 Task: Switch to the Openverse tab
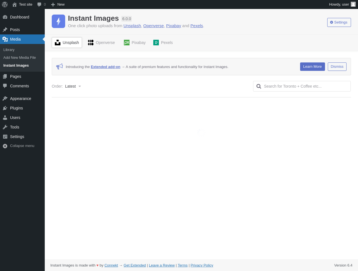pyautogui.click(x=101, y=43)
